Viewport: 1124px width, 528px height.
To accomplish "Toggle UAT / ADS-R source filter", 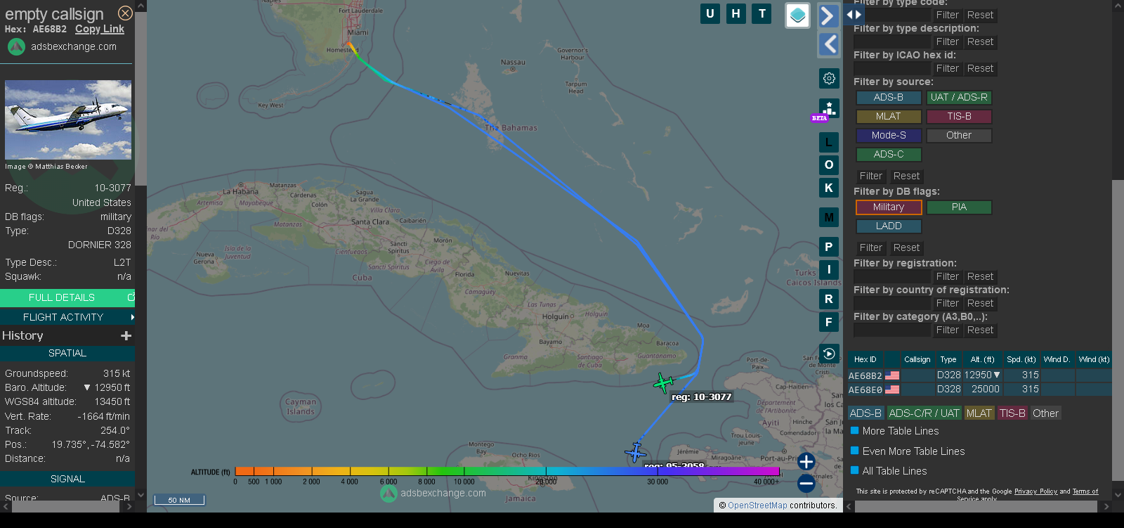I will pos(959,98).
